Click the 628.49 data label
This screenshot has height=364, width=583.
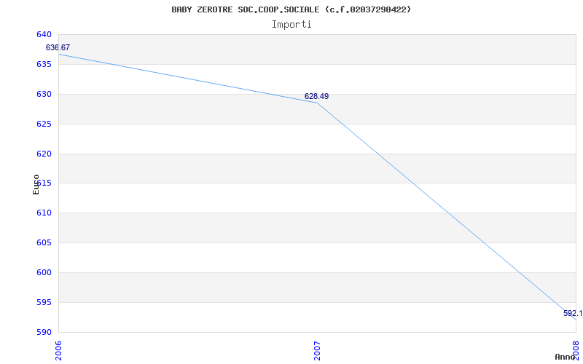316,96
